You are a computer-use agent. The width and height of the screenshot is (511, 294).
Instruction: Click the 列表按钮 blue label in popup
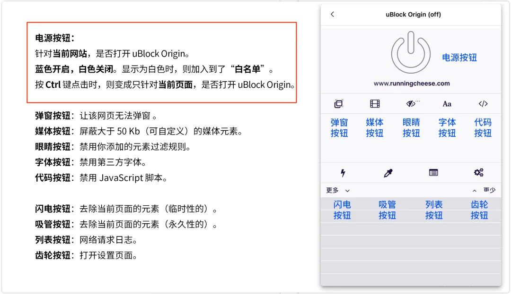(434, 210)
